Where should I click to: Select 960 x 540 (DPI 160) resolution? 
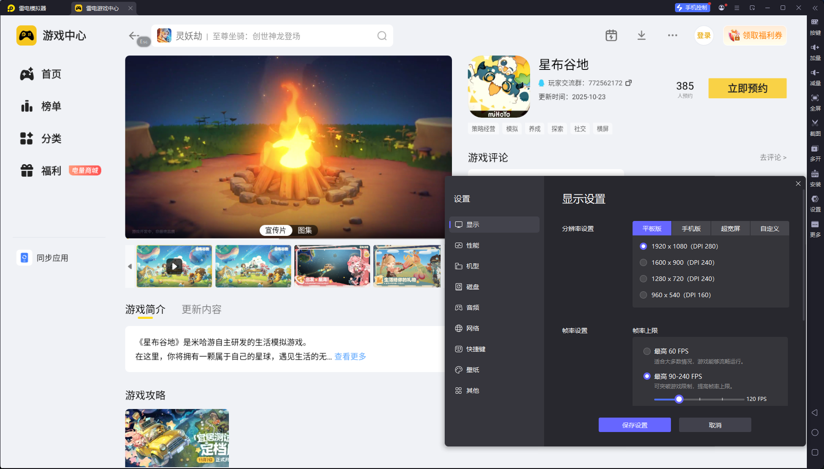click(x=675, y=295)
